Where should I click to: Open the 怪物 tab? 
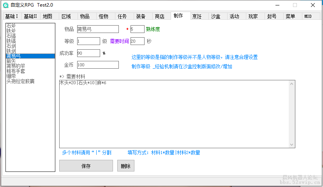click(103, 16)
